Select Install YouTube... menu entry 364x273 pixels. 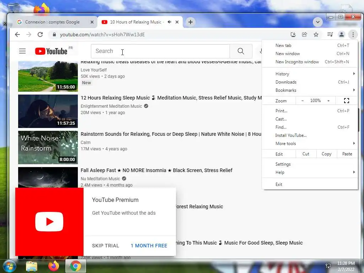[x=310, y=135]
